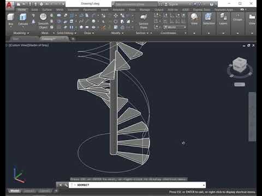Toggle the ribbon minimize button
262x196 pixels.
[242, 9]
